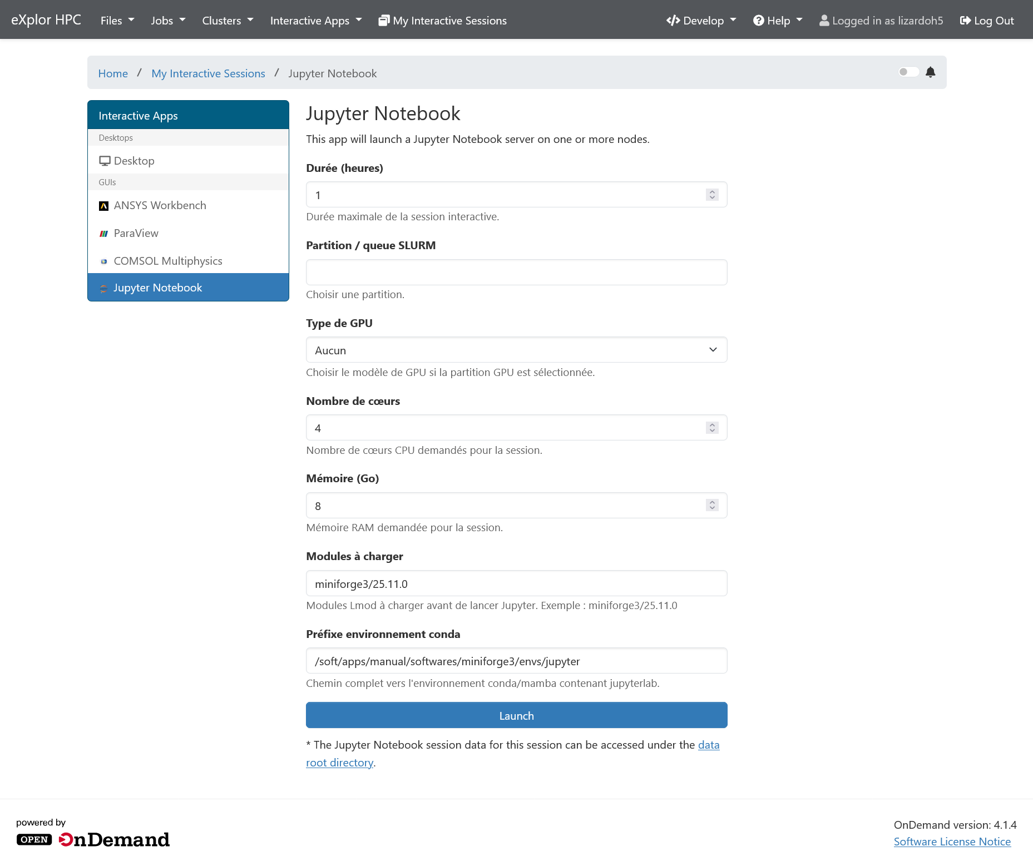This screenshot has width=1033, height=866.
Task: Open the Type de GPU dropdown
Action: [516, 350]
